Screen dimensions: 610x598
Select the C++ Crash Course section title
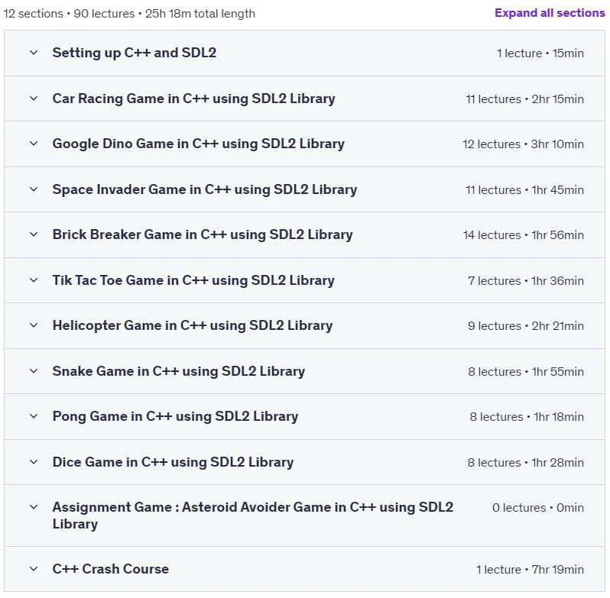111,569
